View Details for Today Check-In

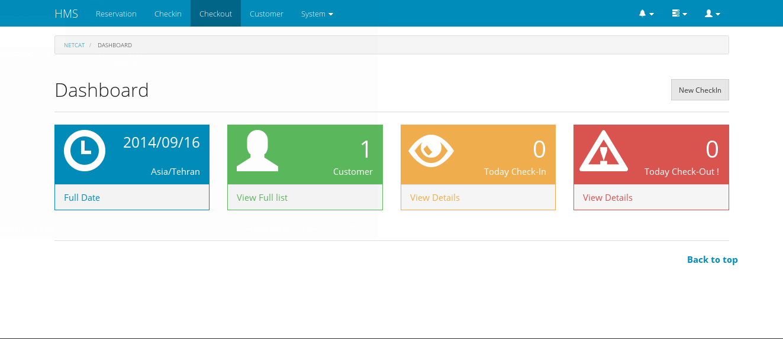pyautogui.click(x=435, y=198)
